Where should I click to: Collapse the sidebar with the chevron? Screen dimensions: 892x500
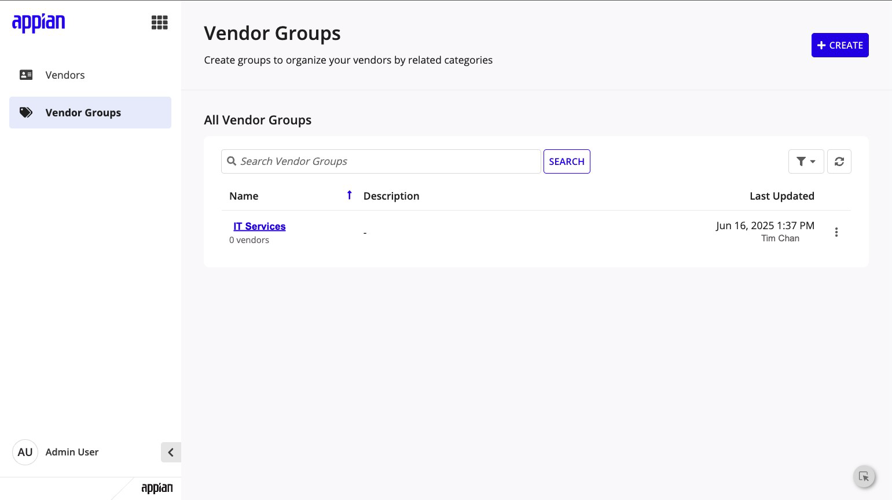coord(171,452)
